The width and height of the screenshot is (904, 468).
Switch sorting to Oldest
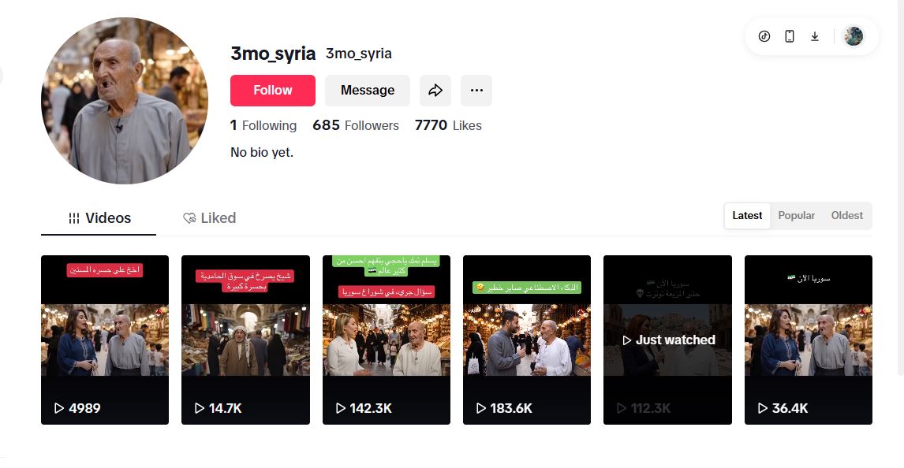click(846, 215)
